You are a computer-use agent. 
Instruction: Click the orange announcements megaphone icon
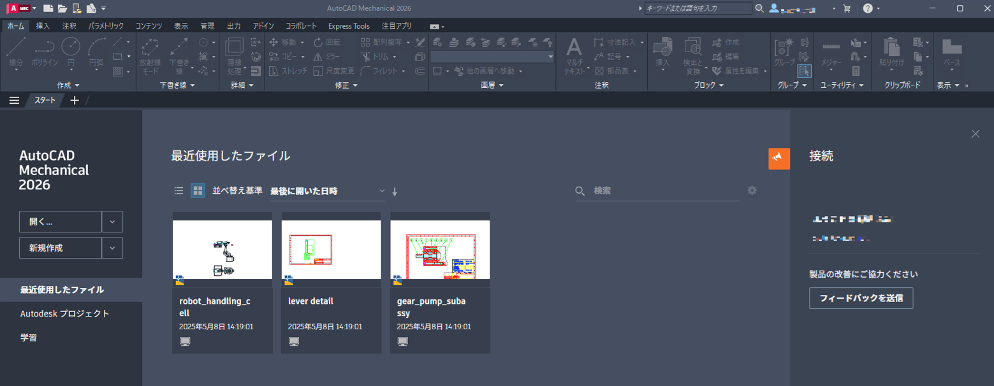779,159
